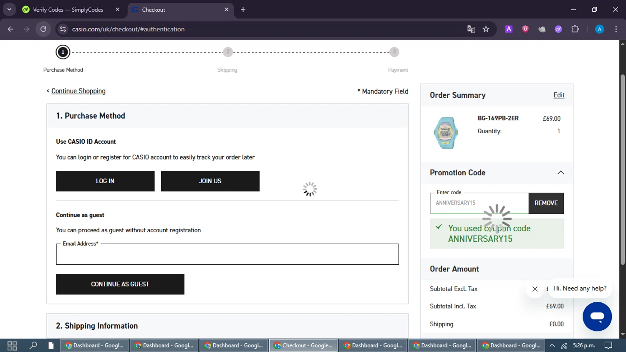Open the Wi-Fi network tray icon
The height and width of the screenshot is (352, 626).
click(x=564, y=346)
